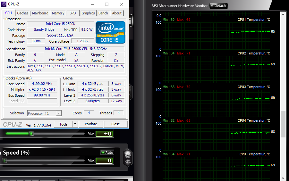Click the hardware monitor scroll down arrow

point(283,178)
